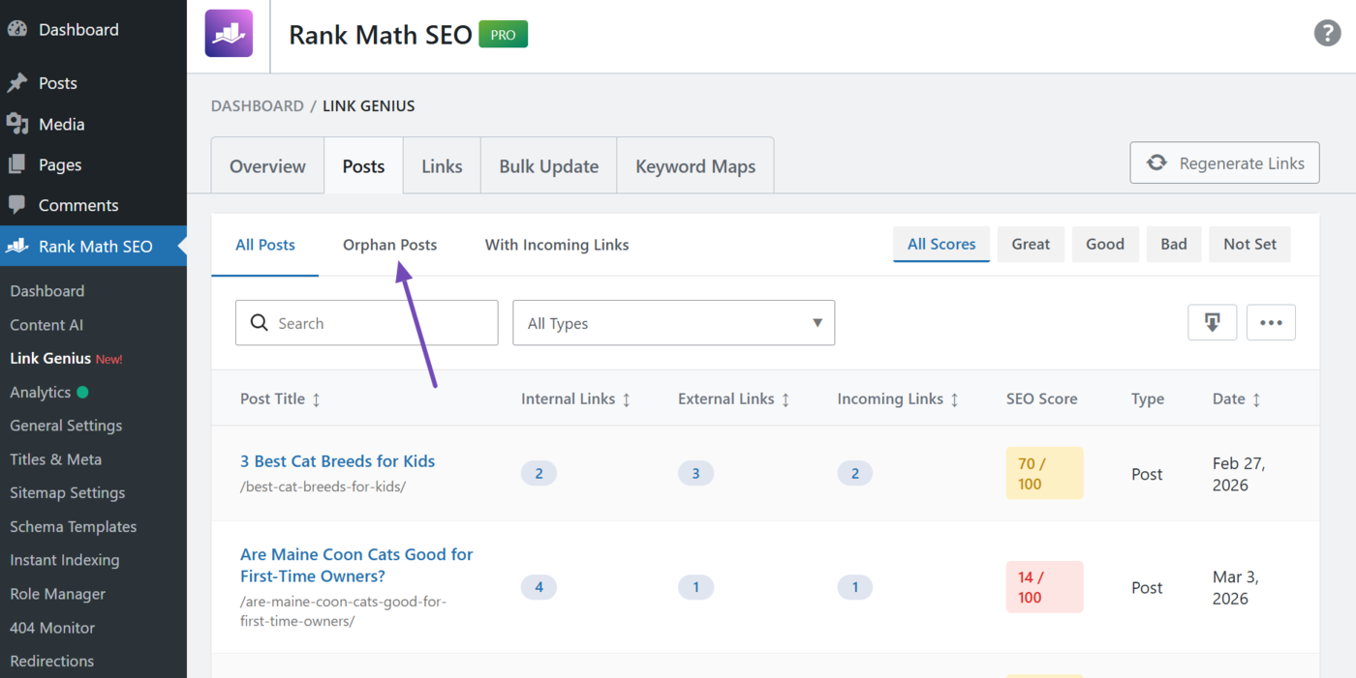Open the help question mark icon
This screenshot has height=678, width=1356.
tap(1326, 33)
